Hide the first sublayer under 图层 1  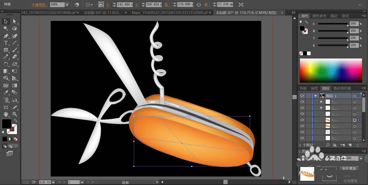302,102
